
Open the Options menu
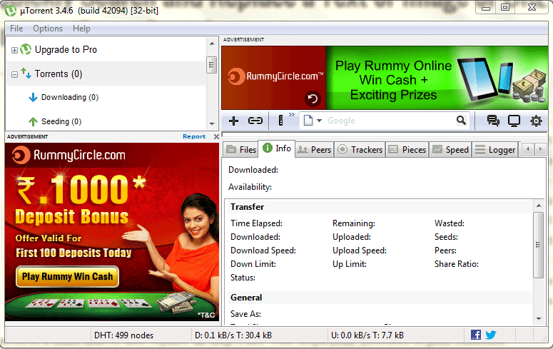pyautogui.click(x=48, y=29)
